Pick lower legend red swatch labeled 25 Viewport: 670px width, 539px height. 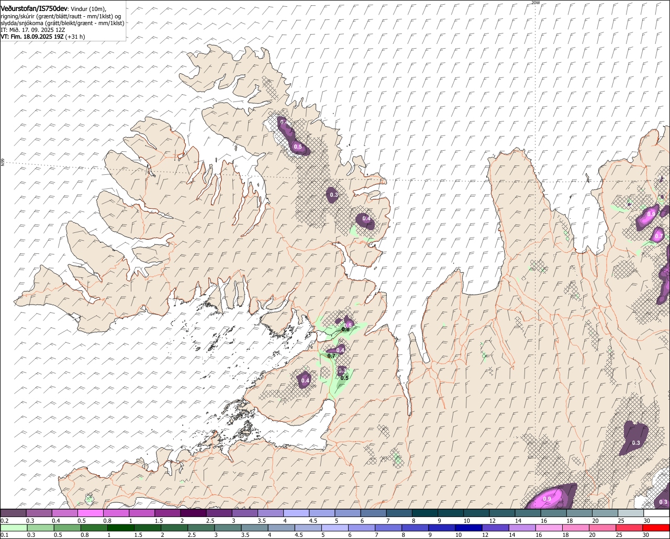(629, 527)
